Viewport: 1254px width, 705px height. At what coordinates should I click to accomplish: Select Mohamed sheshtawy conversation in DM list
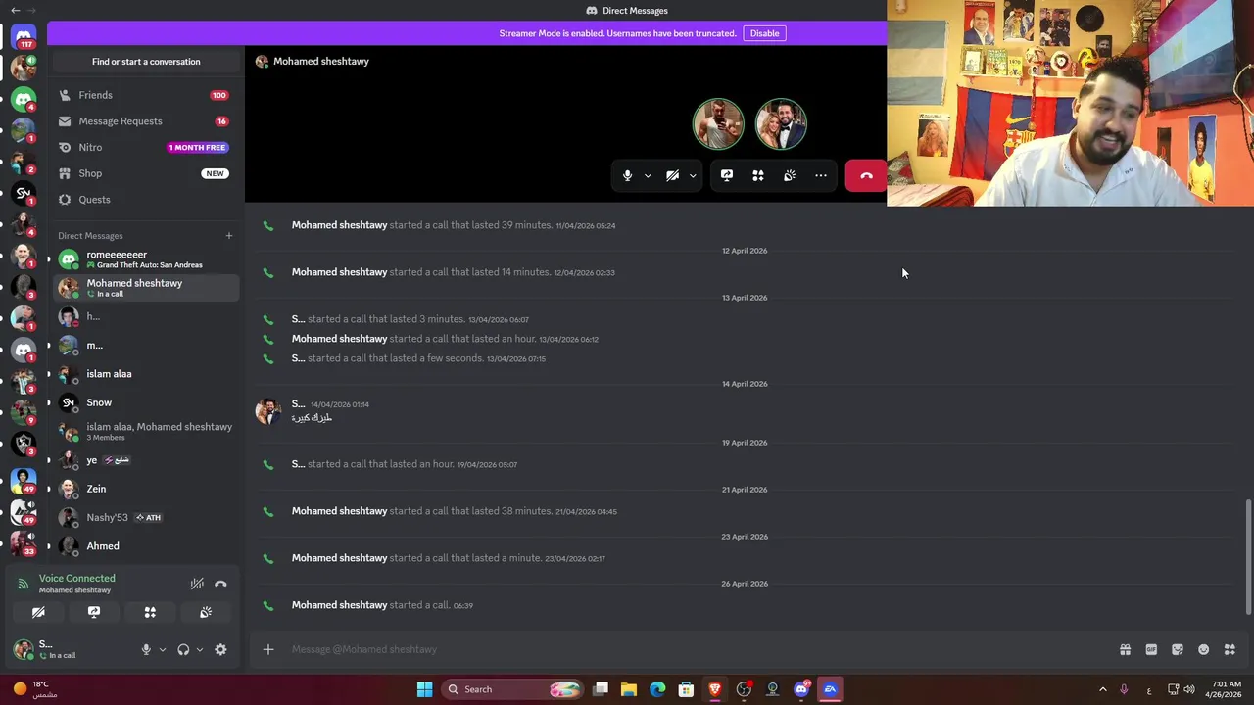pyautogui.click(x=145, y=288)
